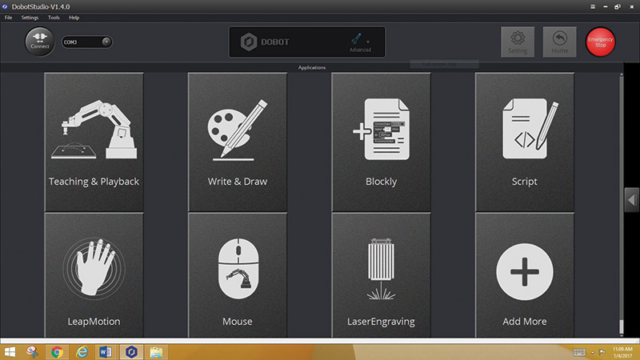Open the Advanced end-tool dropdown
This screenshot has height=360, width=640.
pos(361,42)
